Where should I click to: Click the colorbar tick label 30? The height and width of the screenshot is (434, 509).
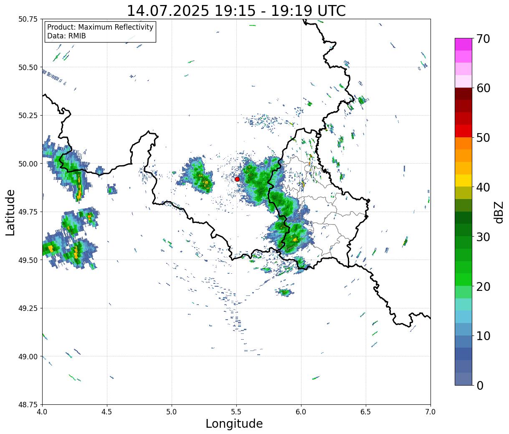point(483,237)
